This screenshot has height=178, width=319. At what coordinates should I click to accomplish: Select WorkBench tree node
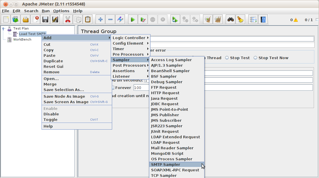(22, 39)
